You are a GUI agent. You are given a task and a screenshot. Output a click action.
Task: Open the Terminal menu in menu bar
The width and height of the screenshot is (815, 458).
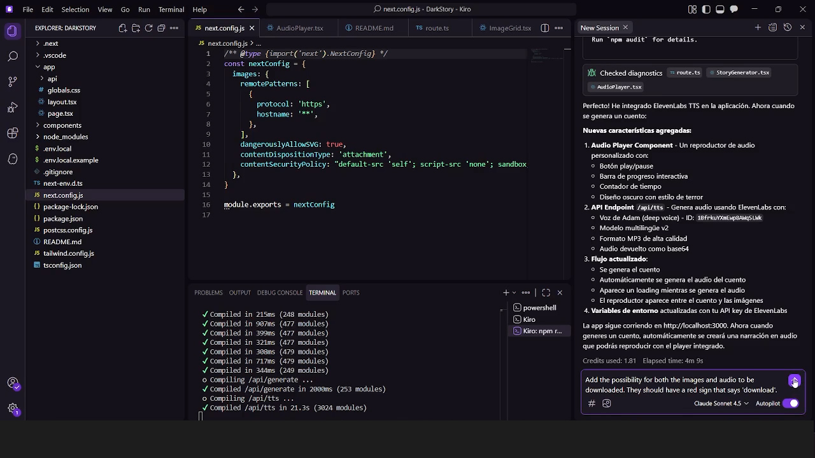171,10
